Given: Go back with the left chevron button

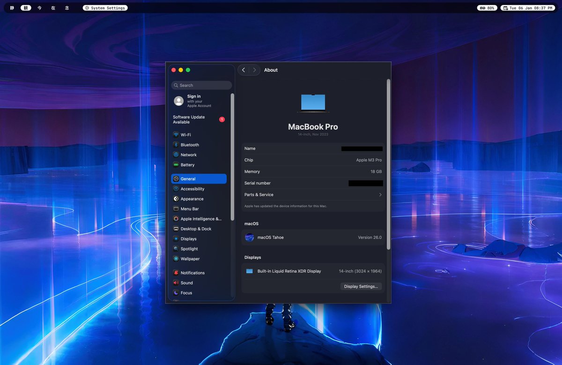Looking at the screenshot, I should (x=244, y=70).
